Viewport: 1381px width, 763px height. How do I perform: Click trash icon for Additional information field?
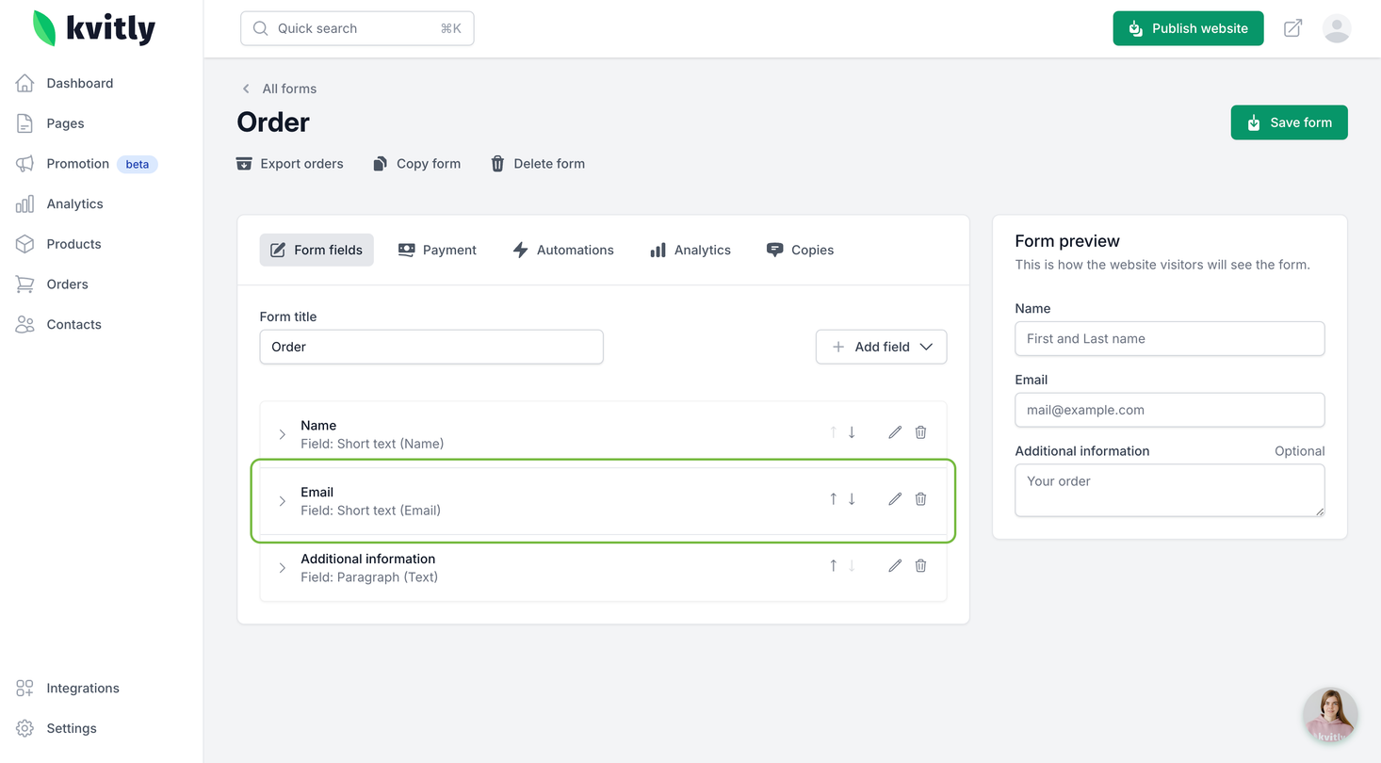click(x=921, y=566)
